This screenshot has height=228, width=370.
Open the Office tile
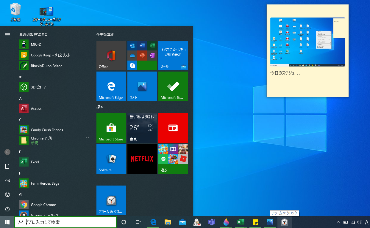click(111, 56)
